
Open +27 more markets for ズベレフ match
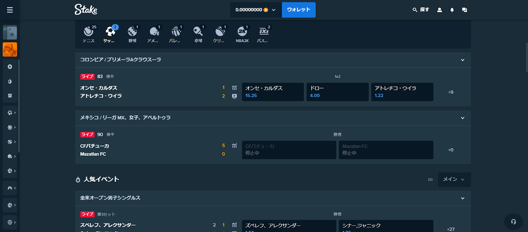[x=451, y=229]
